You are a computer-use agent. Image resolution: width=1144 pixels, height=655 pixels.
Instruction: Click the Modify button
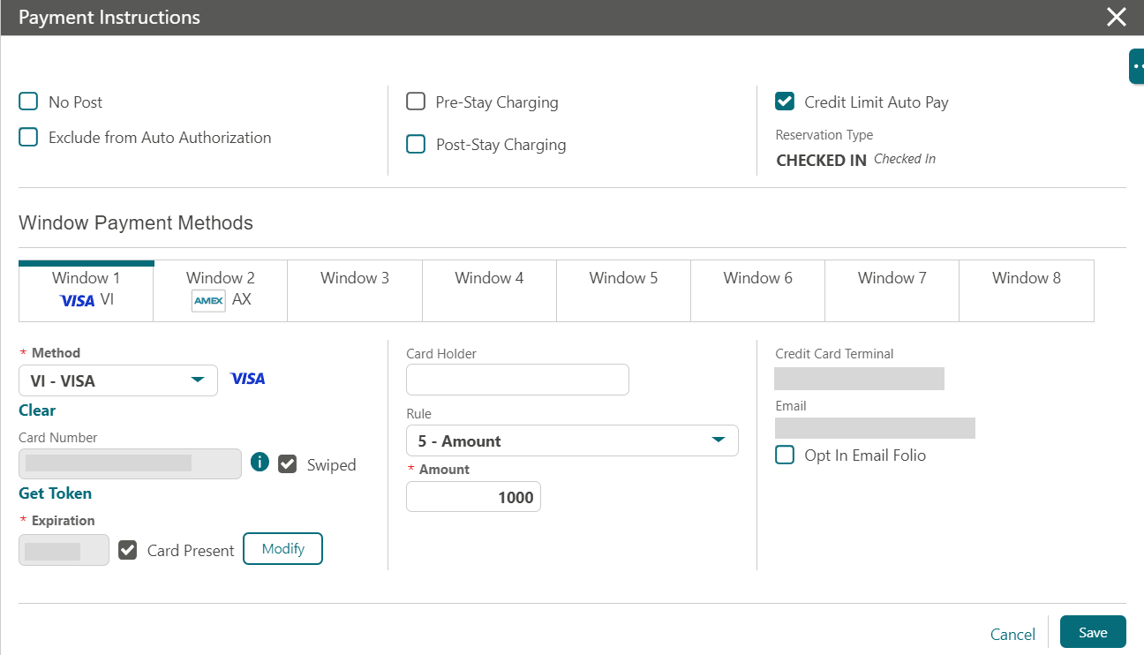click(x=282, y=548)
